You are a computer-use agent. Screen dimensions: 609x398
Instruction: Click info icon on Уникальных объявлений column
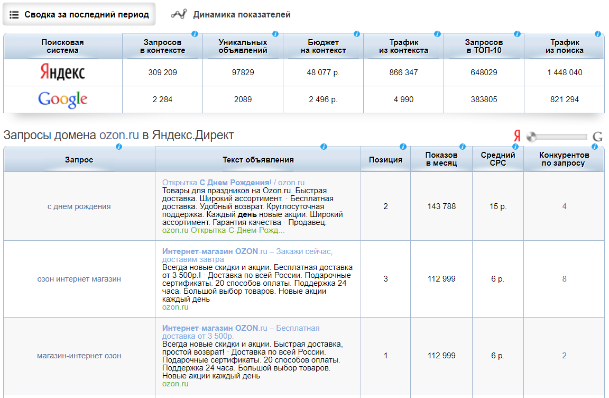[275, 34]
